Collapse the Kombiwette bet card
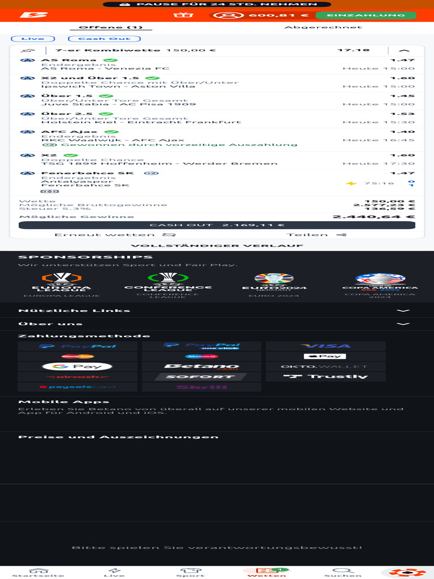Viewport: 434px width, 579px height. (x=404, y=50)
